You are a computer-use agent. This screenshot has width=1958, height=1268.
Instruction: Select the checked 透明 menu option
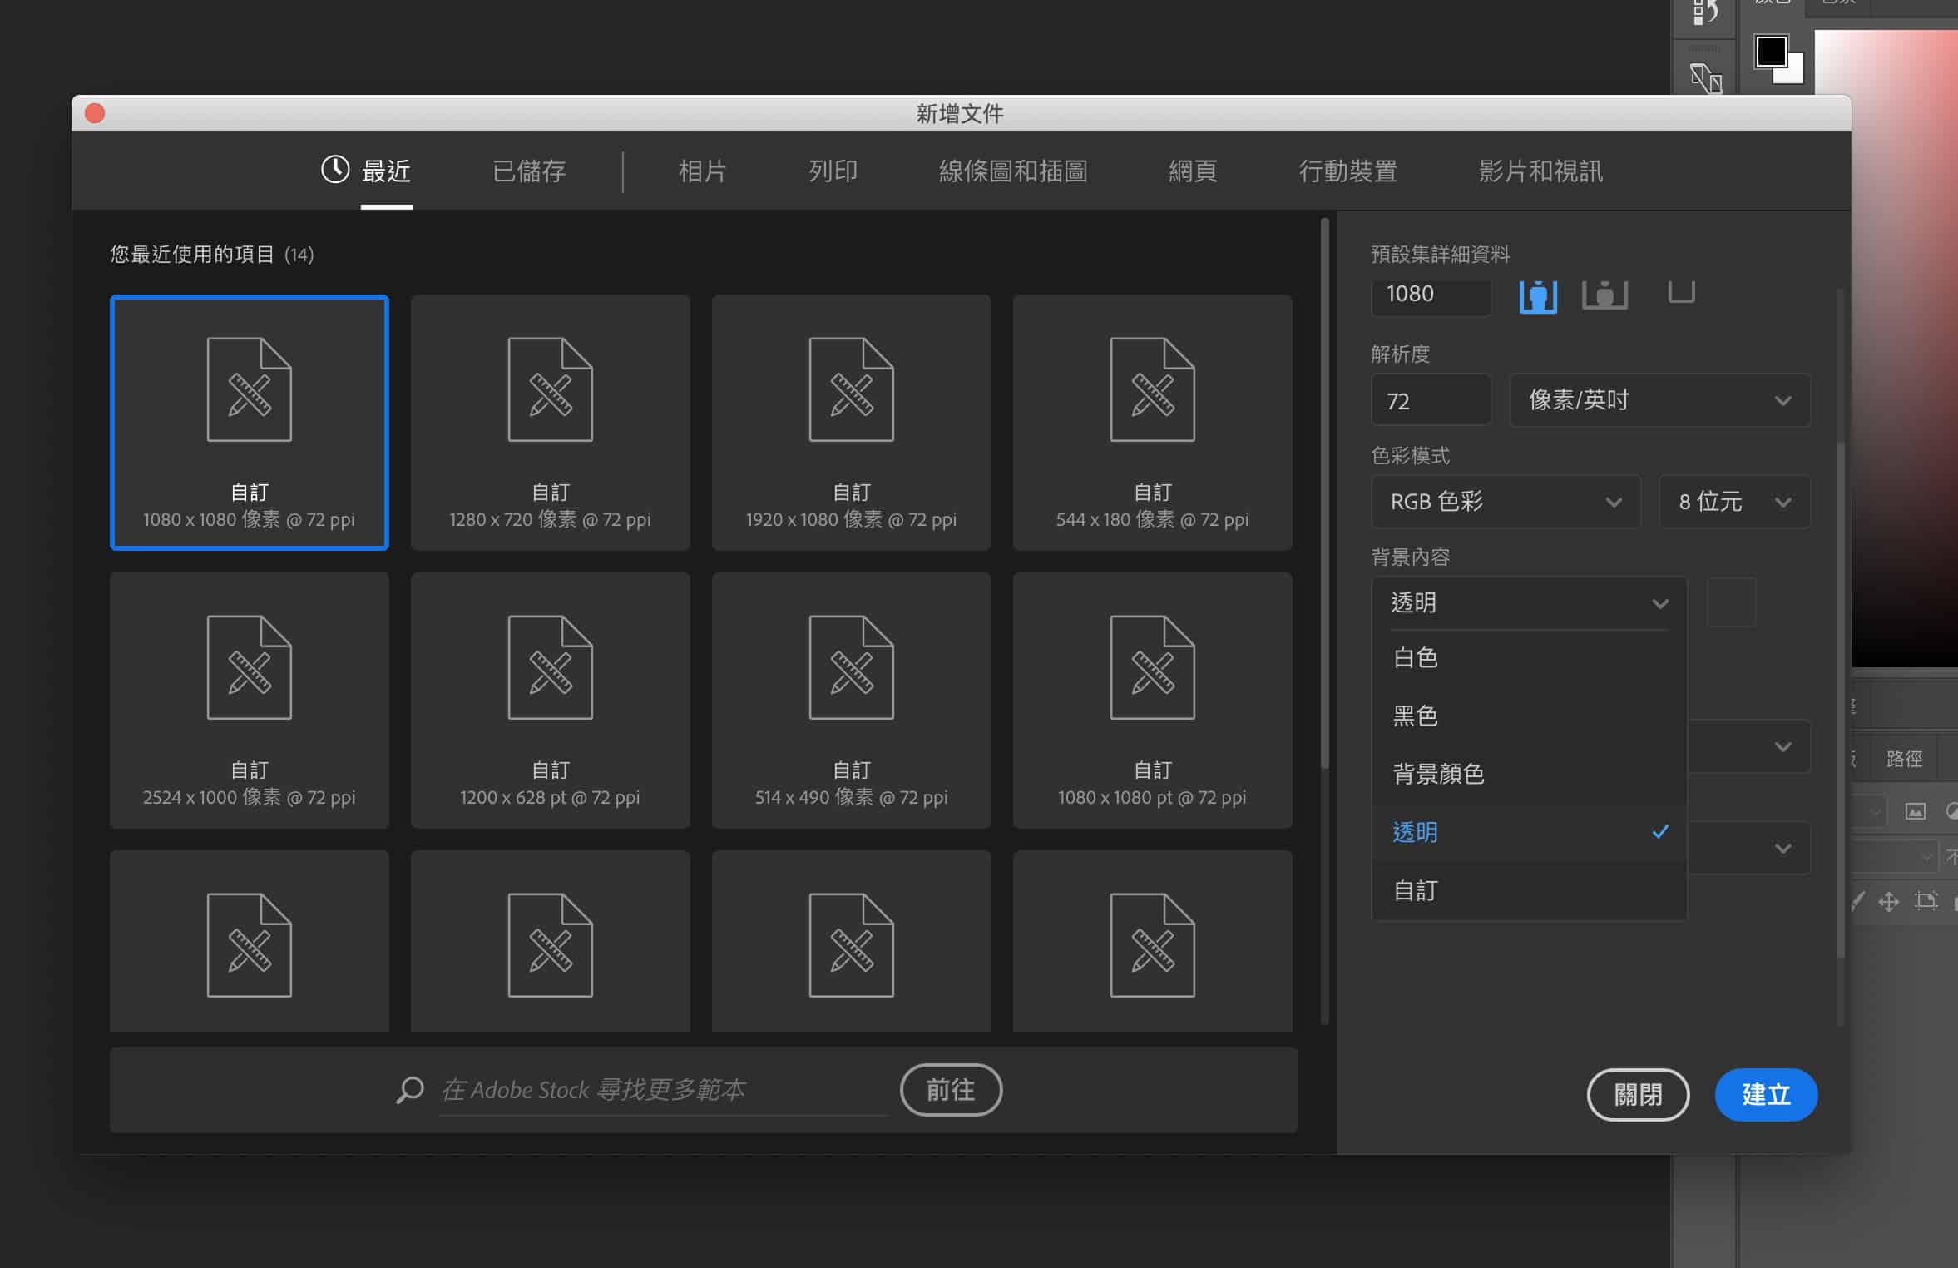(1529, 832)
